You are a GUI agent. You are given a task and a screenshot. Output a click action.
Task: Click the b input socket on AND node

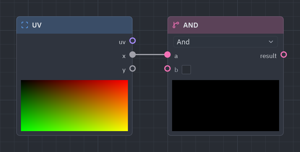click(167, 68)
